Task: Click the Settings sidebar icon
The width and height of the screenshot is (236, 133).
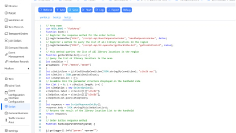Action: pos(6,131)
